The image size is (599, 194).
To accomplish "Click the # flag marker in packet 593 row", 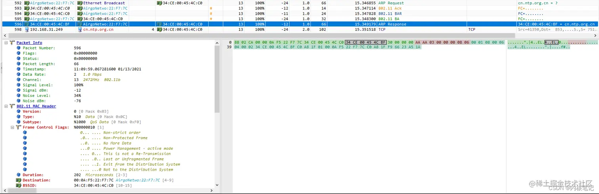I will (x=211, y=8).
